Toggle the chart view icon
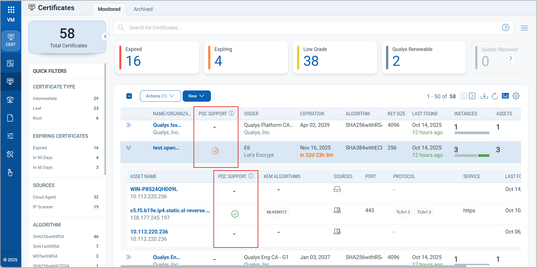The image size is (537, 268). pos(505,96)
